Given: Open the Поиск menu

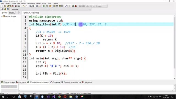Looking at the screenshot, I should (x=14, y=3).
